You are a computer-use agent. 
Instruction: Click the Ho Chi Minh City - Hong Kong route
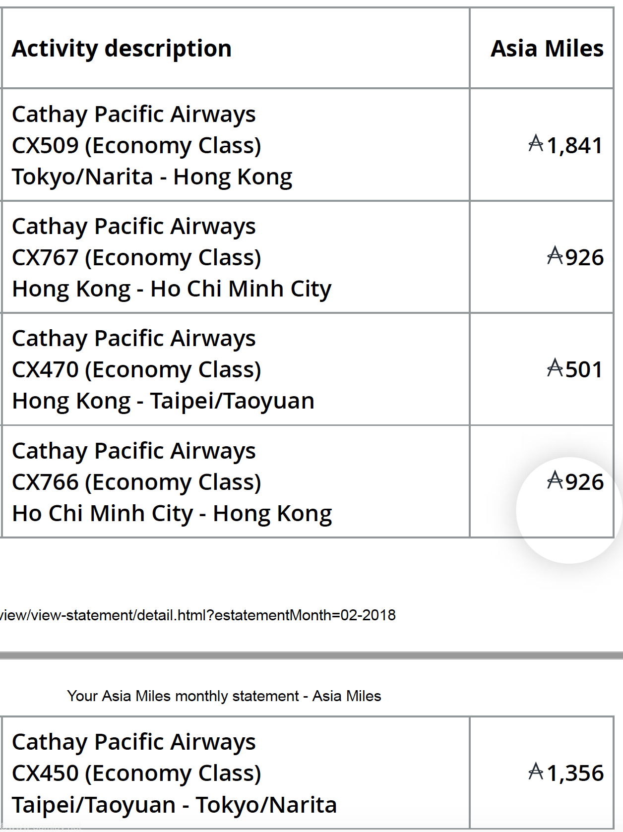click(x=172, y=514)
